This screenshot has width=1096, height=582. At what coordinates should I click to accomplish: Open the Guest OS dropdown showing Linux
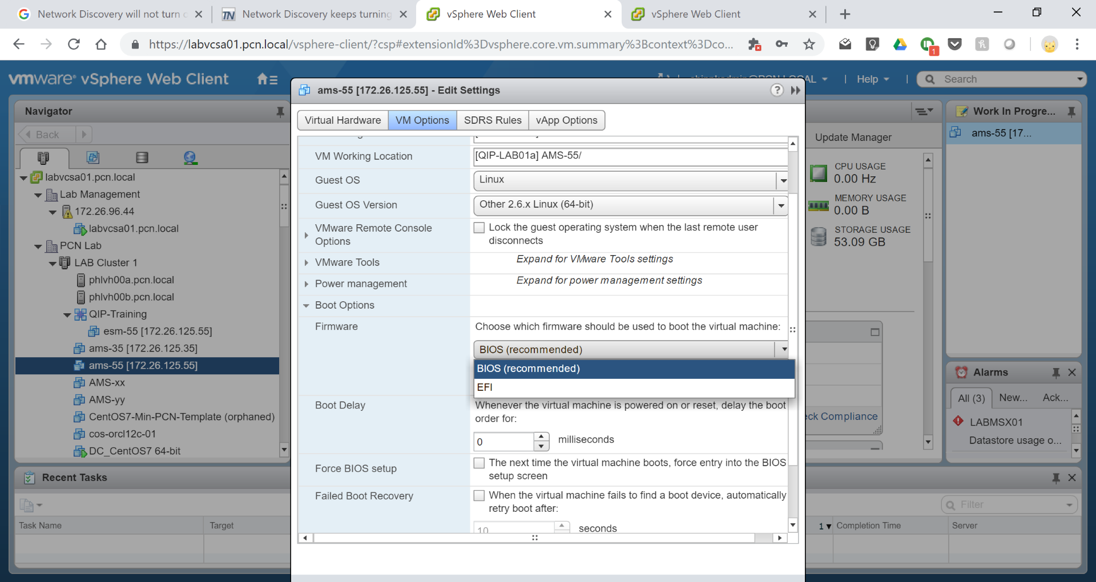(631, 180)
